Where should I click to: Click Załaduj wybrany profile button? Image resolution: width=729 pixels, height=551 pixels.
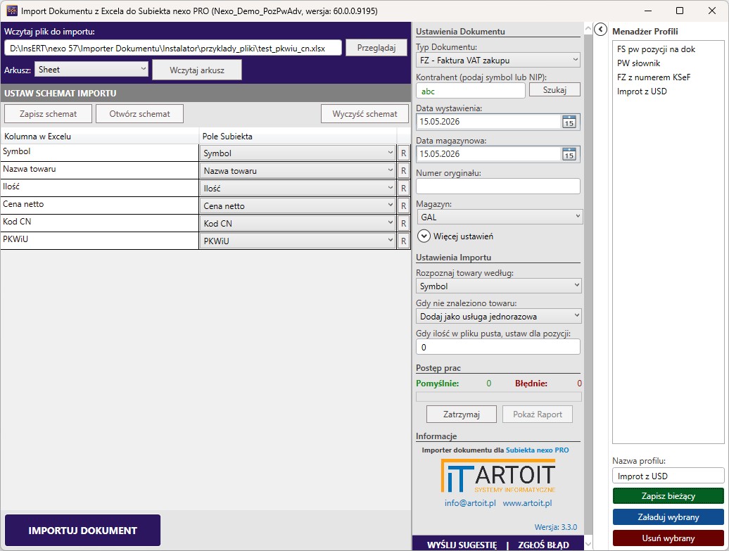(668, 517)
